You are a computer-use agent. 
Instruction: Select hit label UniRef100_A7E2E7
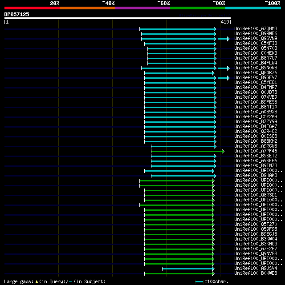tap(256, 249)
